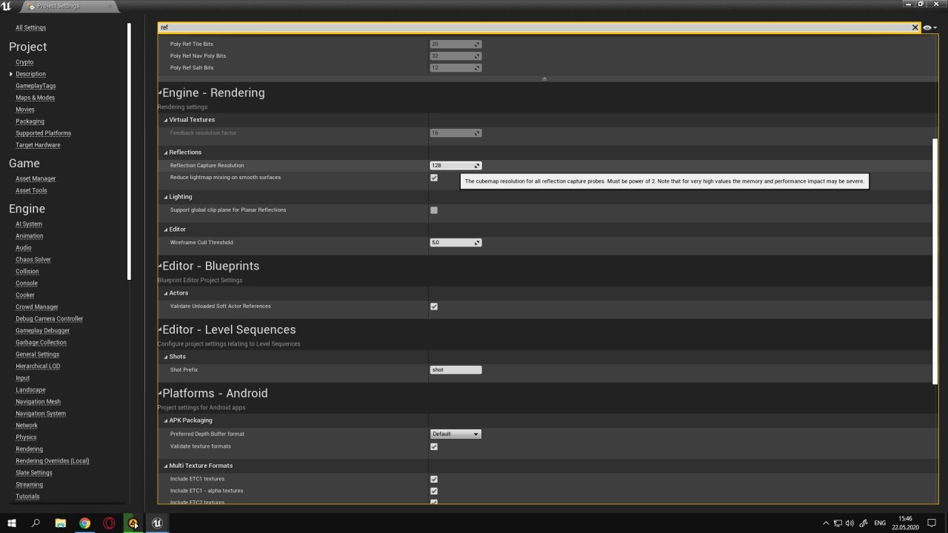This screenshot has width=948, height=533.
Task: Collapse Editor - Level Sequences section
Action: coord(159,330)
